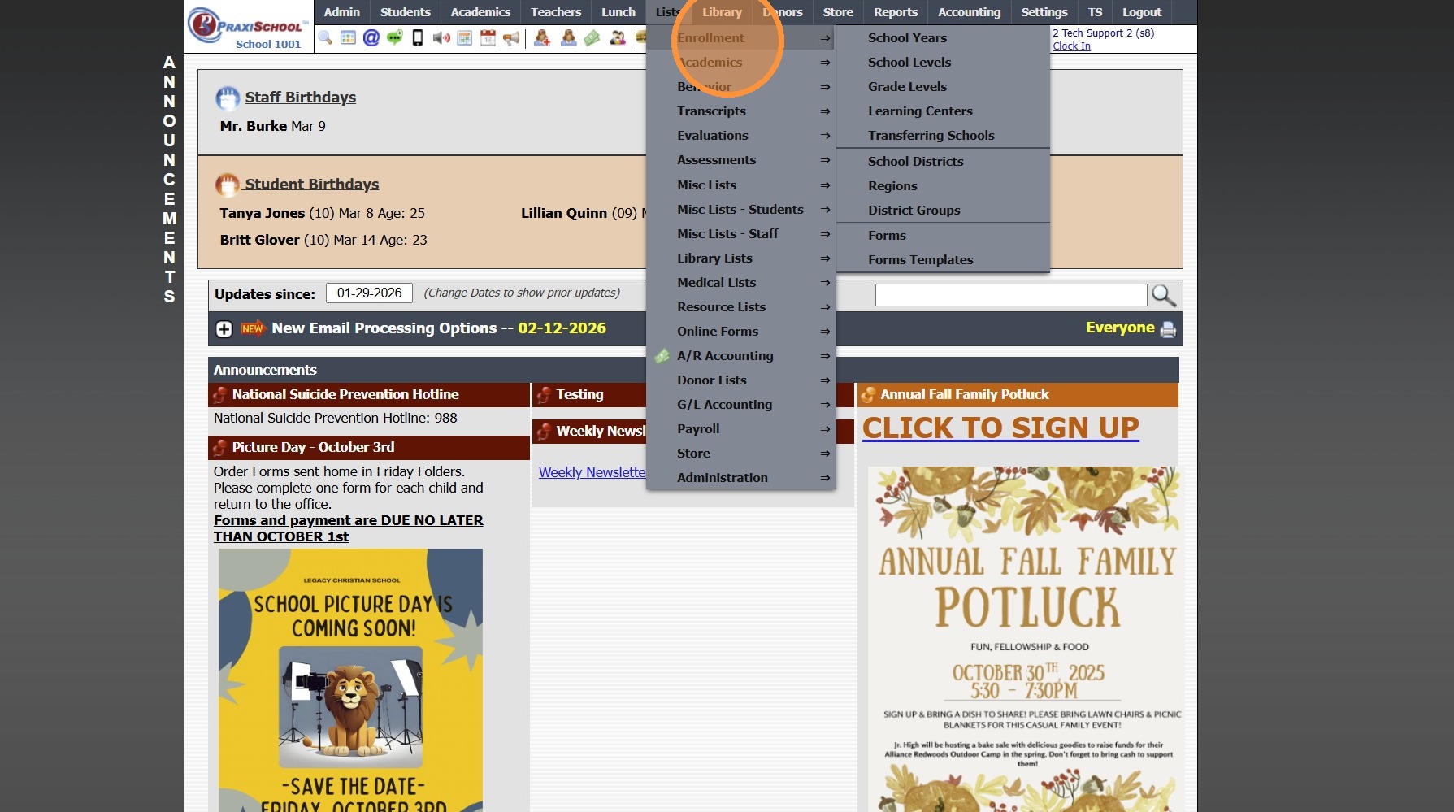Click the Everyone audience label
Viewport: 1454px width, 812px height.
click(x=1120, y=328)
